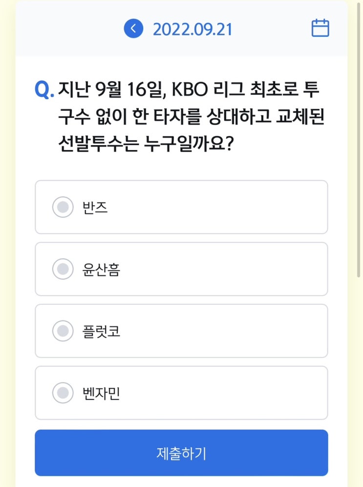363x487 pixels.
Task: Choose the 윤산흠 radio option
Action: [x=63, y=269]
